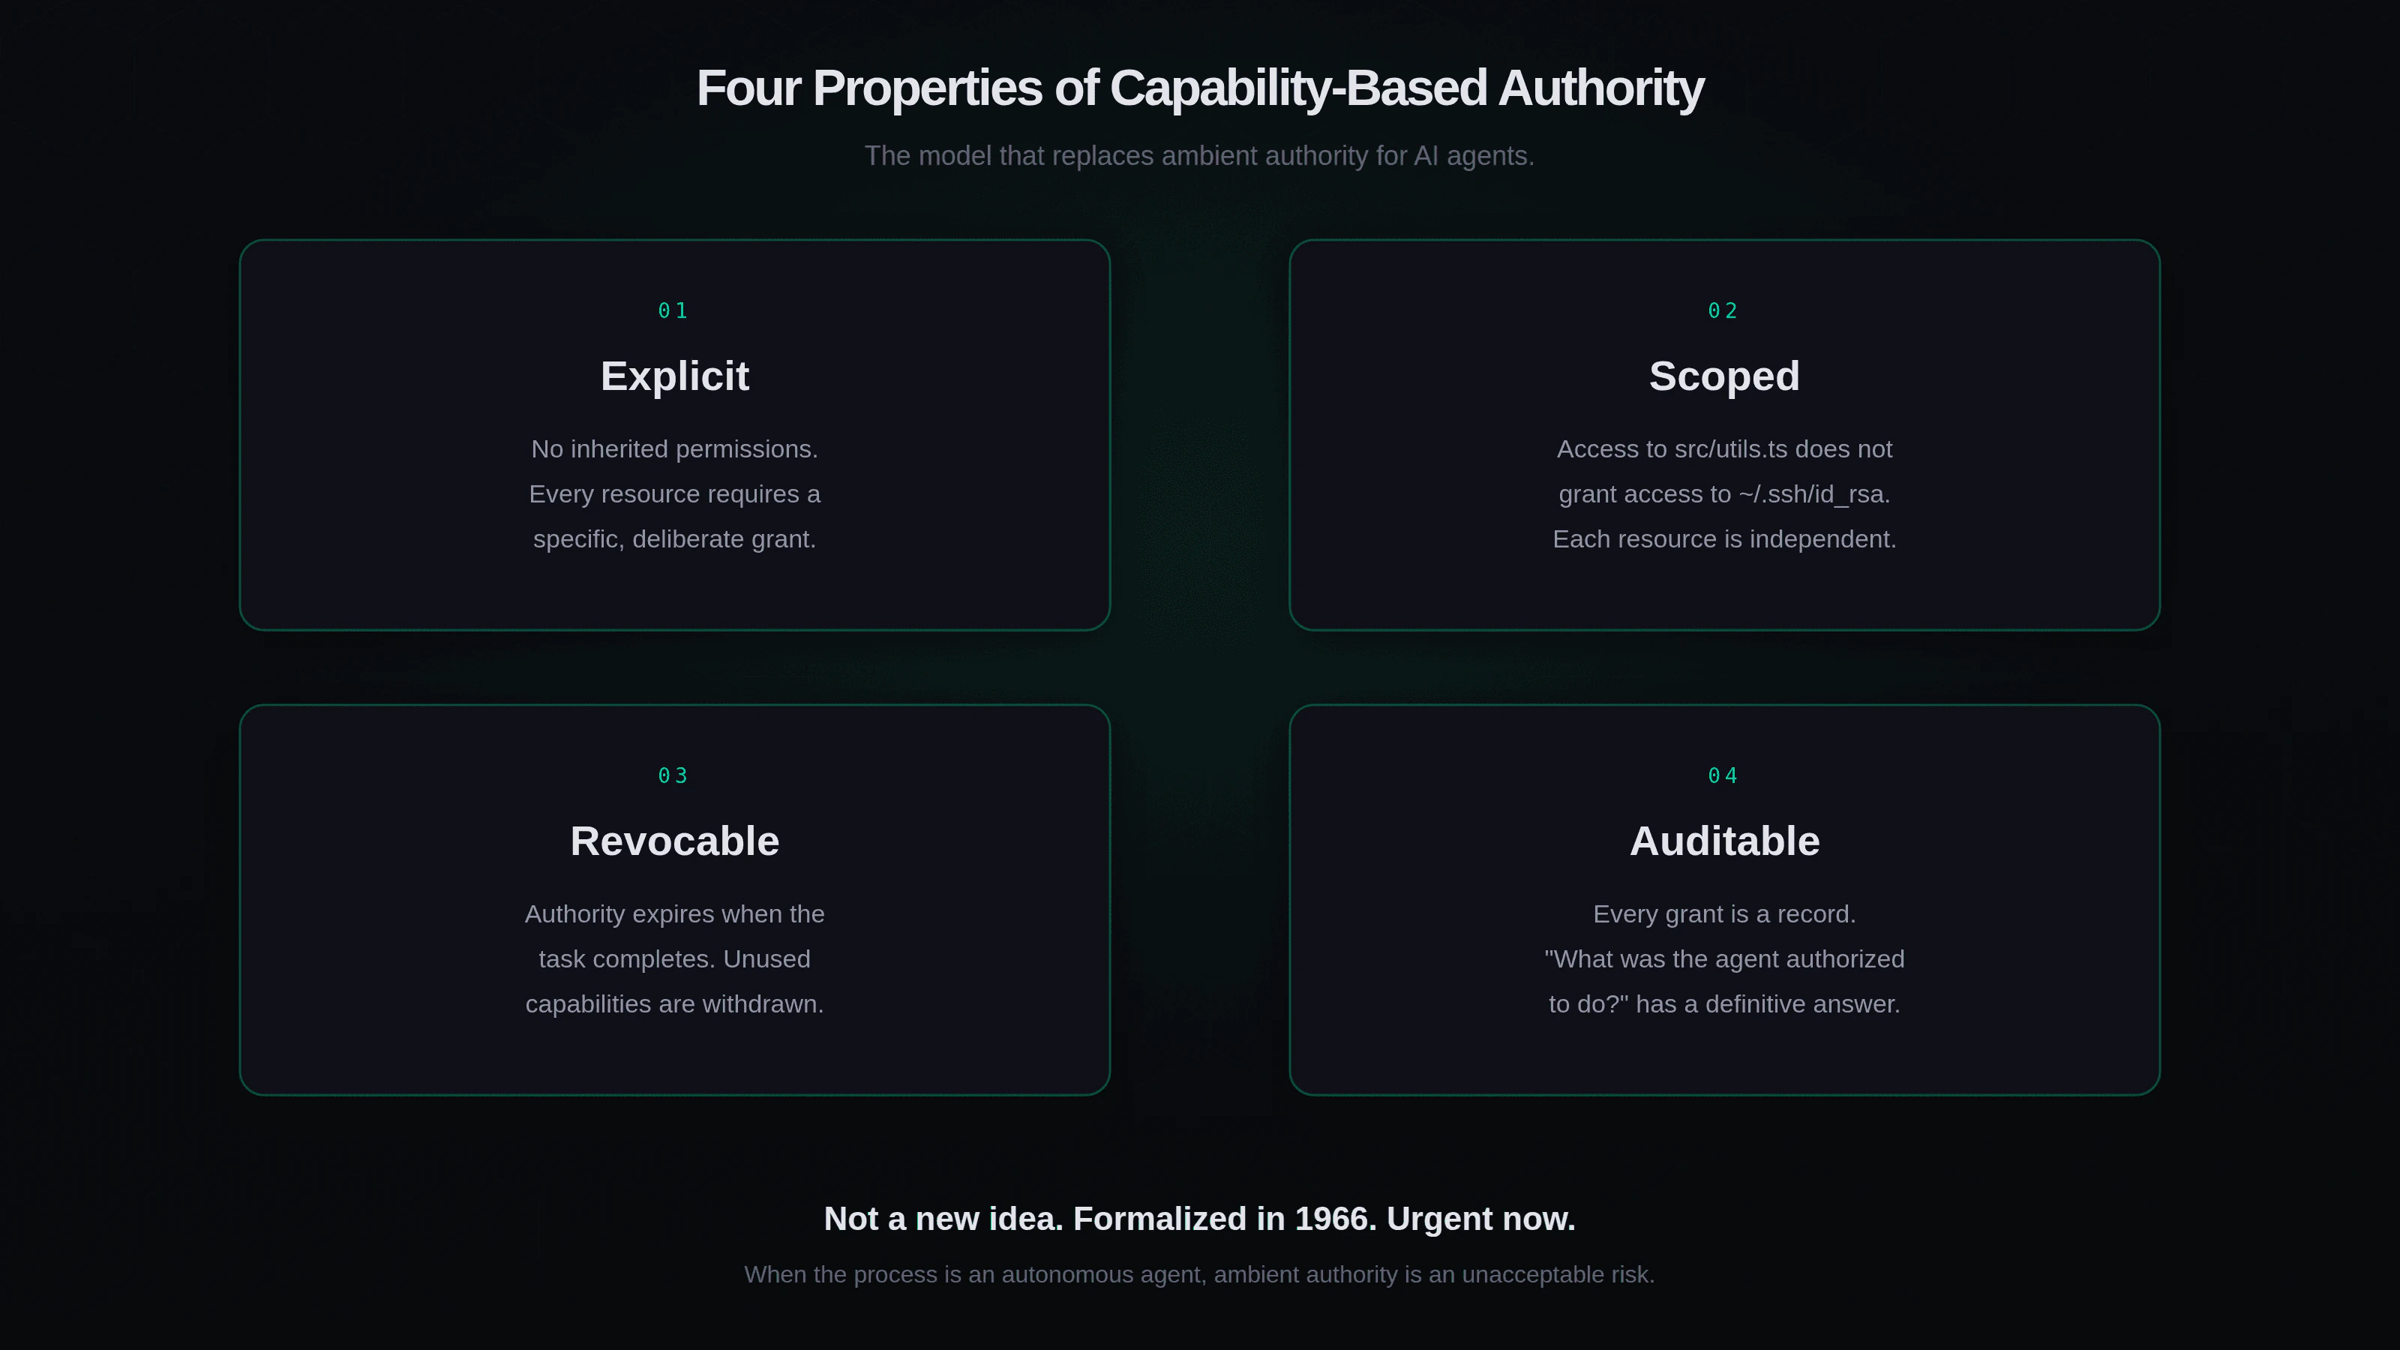Click the subtitle about replacing ambient authority
The width and height of the screenshot is (2400, 1350).
click(x=1199, y=155)
